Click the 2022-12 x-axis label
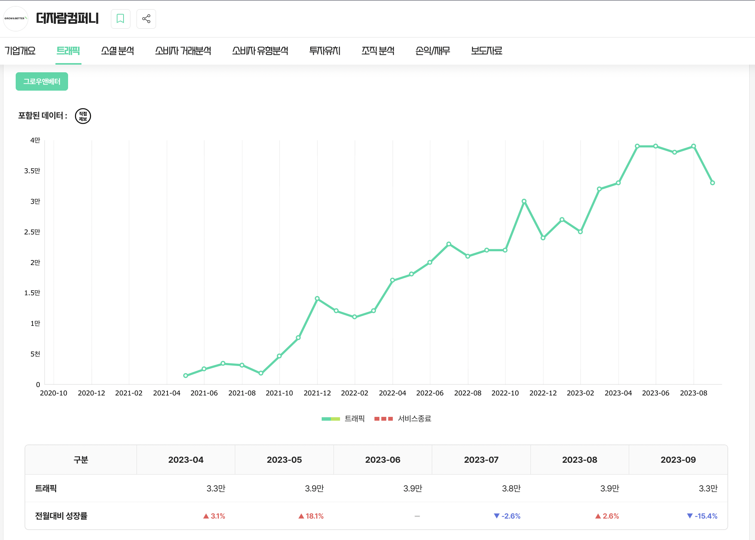 [543, 393]
